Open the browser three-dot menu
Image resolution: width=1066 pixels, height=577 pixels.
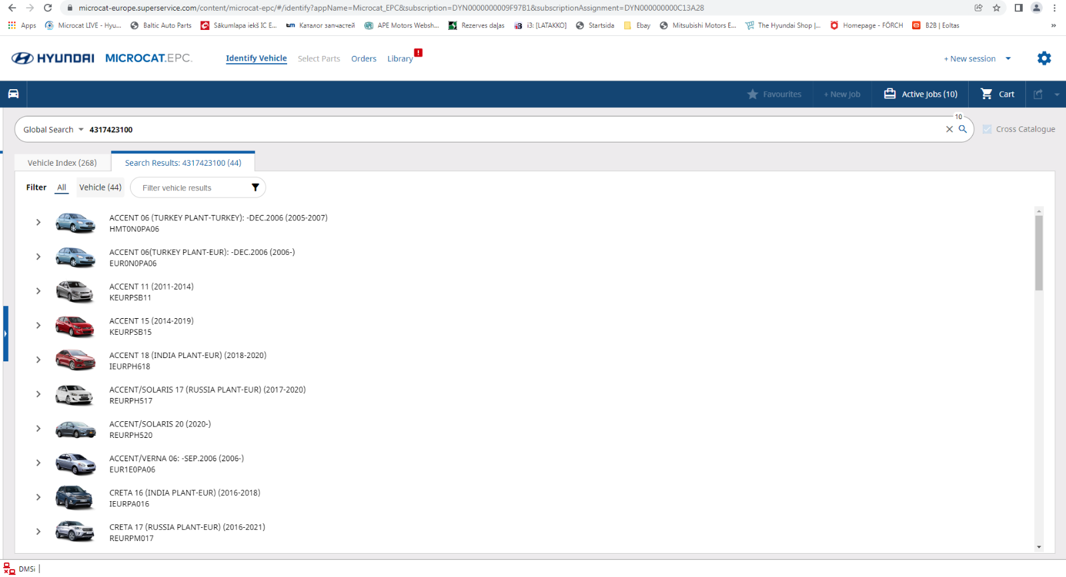(1055, 8)
